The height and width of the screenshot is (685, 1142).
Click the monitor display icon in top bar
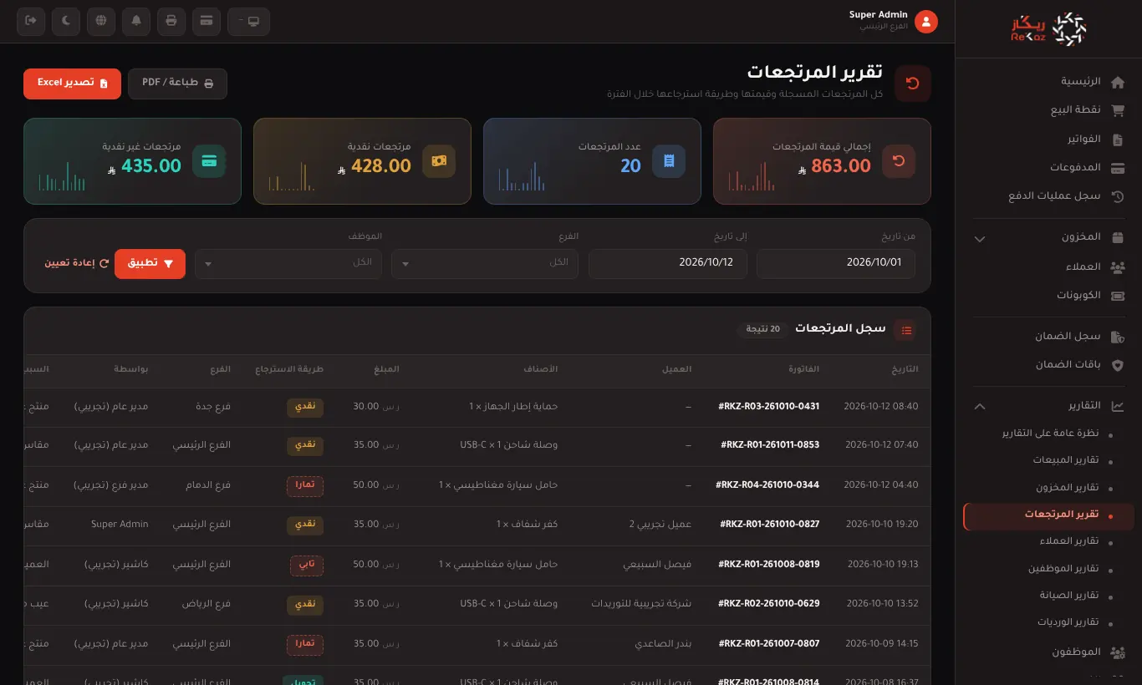click(x=248, y=21)
